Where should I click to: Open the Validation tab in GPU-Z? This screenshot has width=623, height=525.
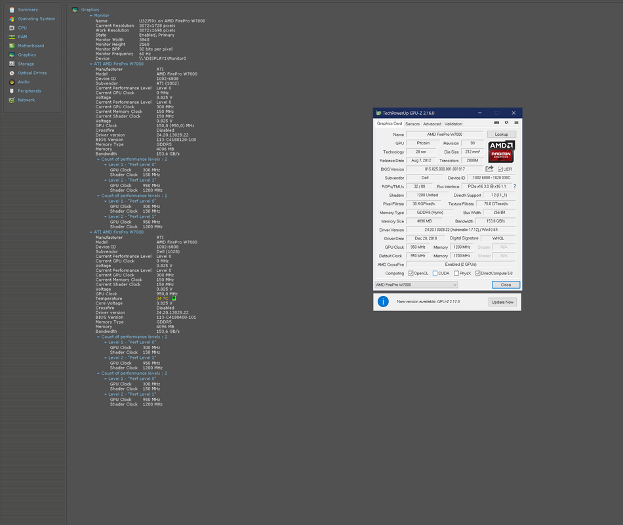point(453,124)
